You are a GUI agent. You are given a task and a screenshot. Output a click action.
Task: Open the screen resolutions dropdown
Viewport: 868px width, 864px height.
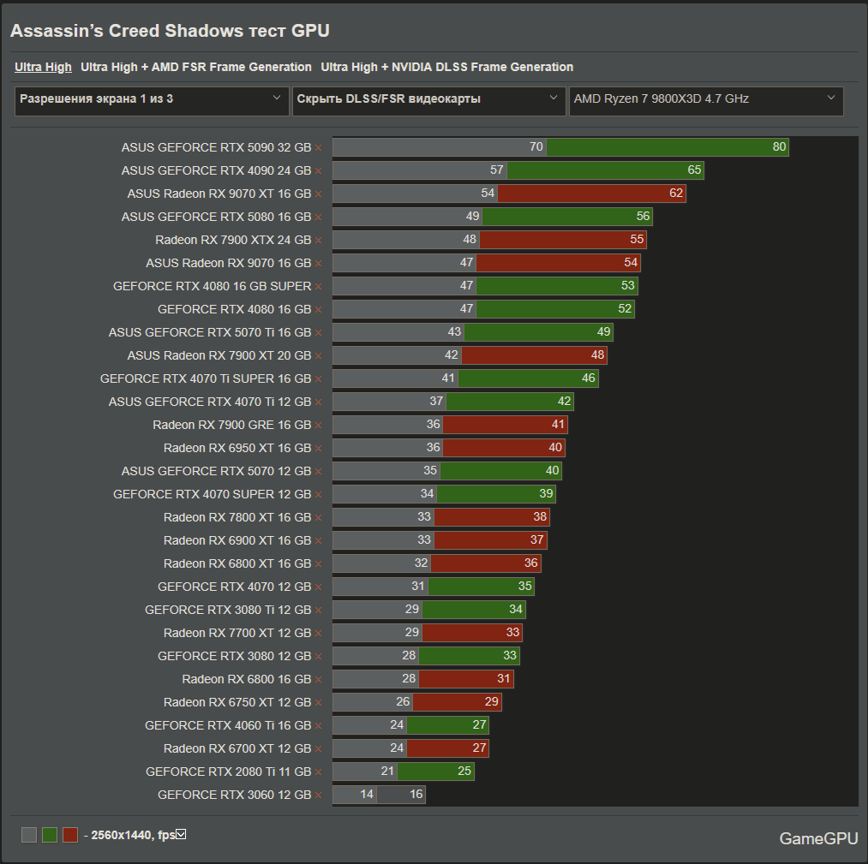click(152, 101)
